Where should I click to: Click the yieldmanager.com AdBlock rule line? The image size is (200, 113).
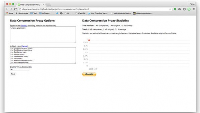[x=19, y=62]
